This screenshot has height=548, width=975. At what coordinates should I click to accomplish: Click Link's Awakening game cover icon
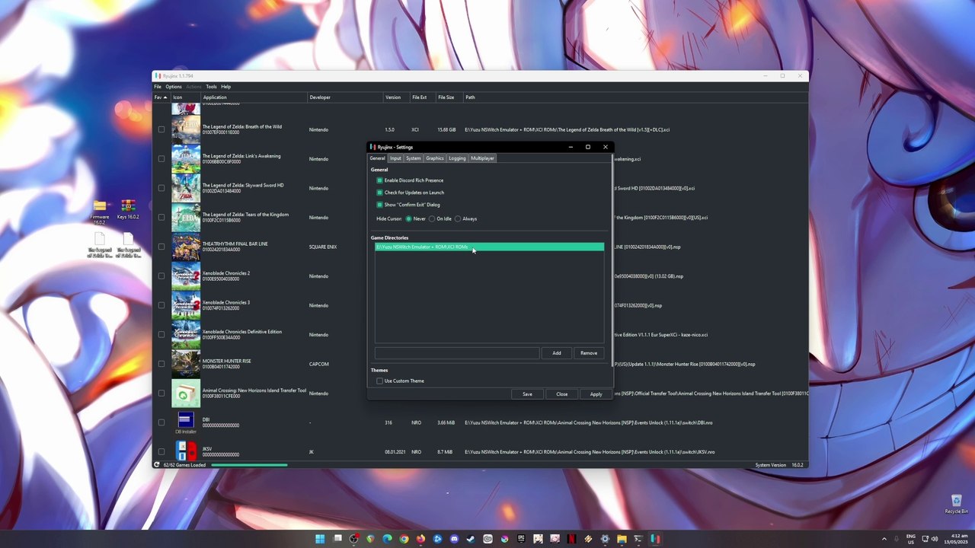[x=185, y=159]
